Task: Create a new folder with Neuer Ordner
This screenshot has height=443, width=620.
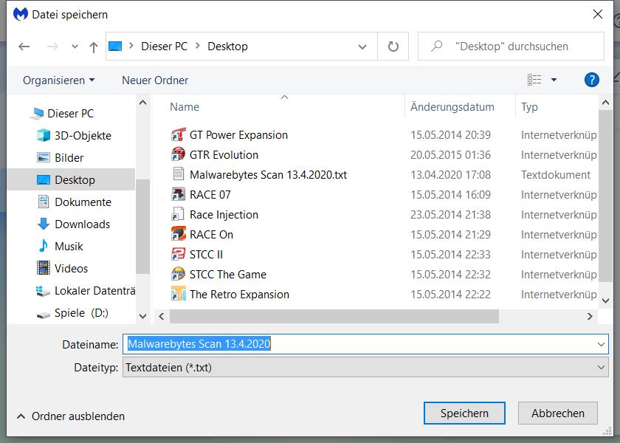Action: point(155,80)
